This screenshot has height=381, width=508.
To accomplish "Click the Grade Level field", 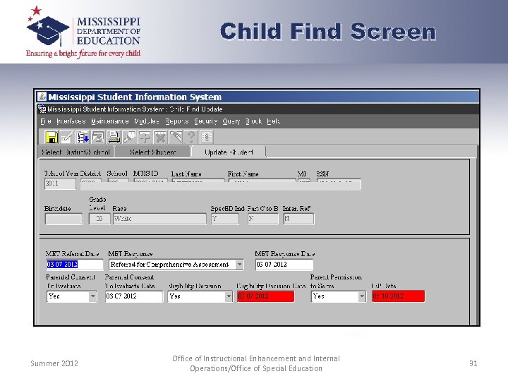I will 99,219.
